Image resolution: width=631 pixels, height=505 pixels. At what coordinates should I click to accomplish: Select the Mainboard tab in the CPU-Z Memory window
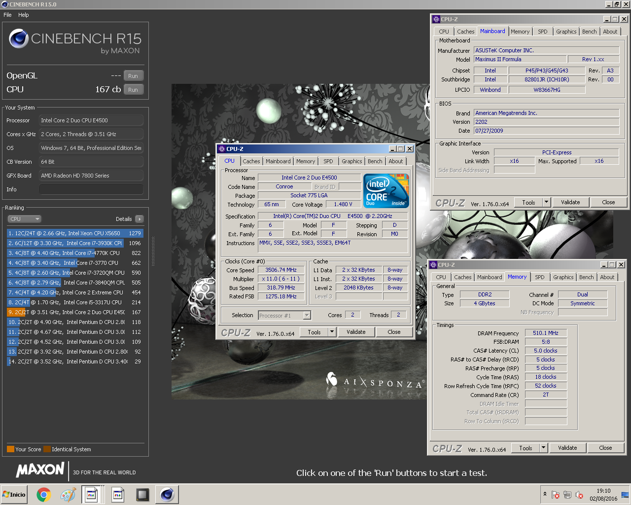pos(490,277)
